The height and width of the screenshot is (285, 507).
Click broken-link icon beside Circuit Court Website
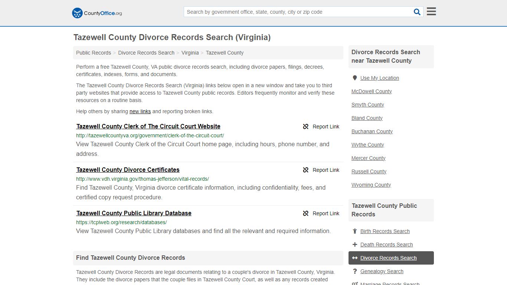pyautogui.click(x=306, y=127)
